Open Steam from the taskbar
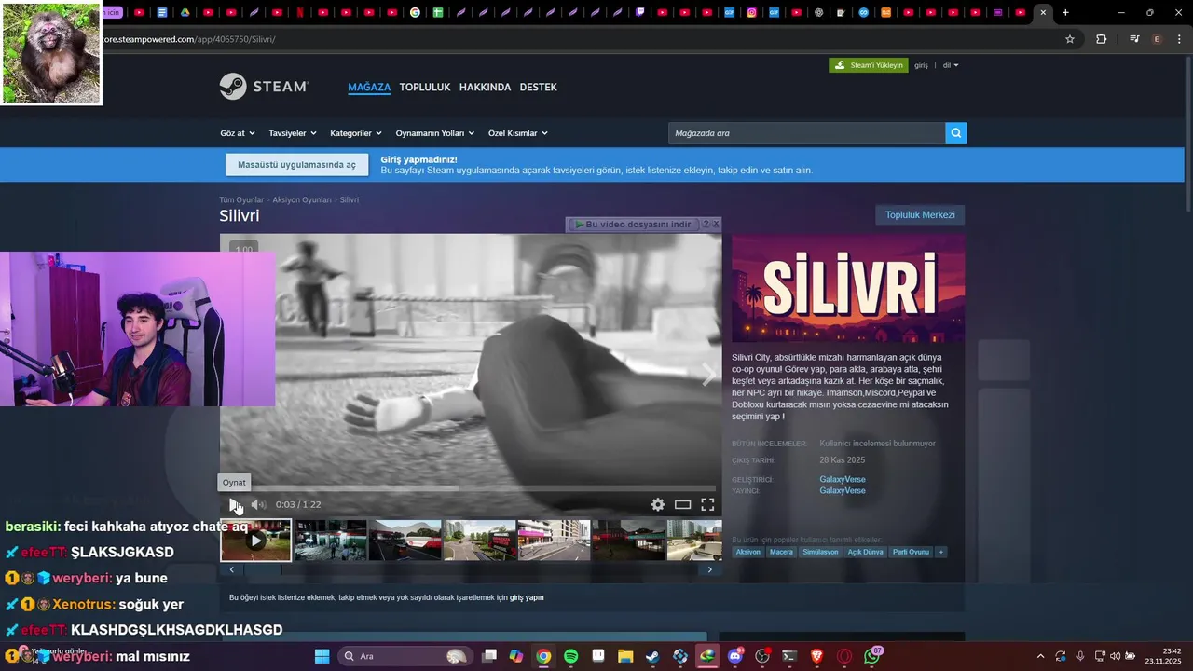 click(652, 656)
